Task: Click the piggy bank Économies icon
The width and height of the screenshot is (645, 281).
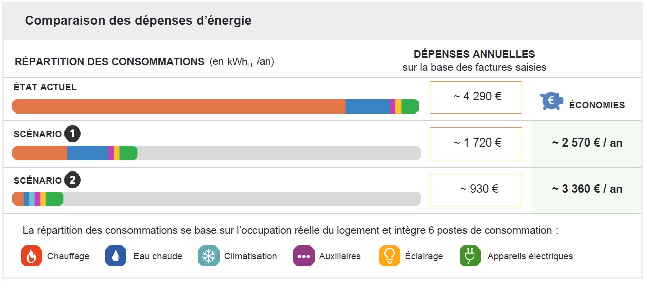Action: 552,101
